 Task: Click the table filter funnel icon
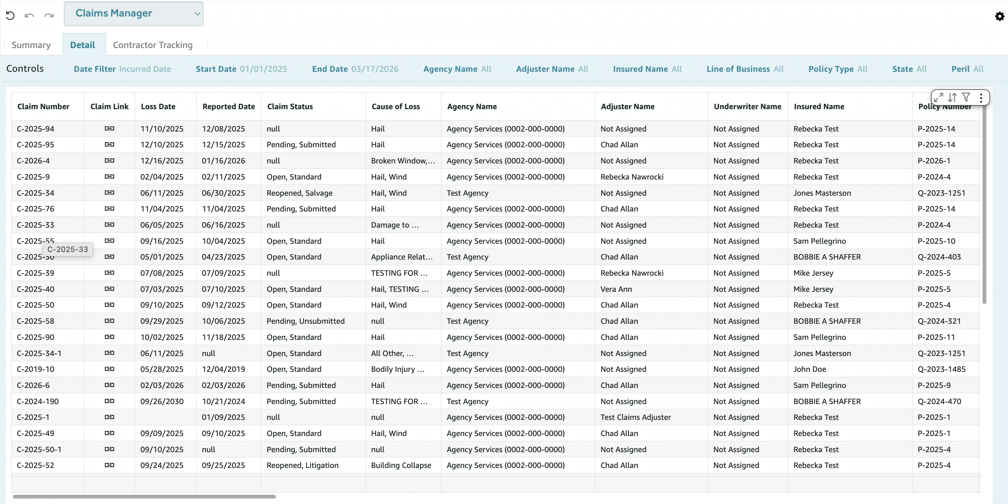pos(966,97)
